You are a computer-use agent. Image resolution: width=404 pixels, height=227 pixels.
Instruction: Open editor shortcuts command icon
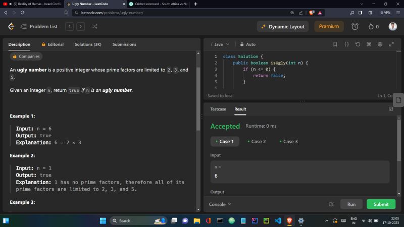[x=369, y=44]
